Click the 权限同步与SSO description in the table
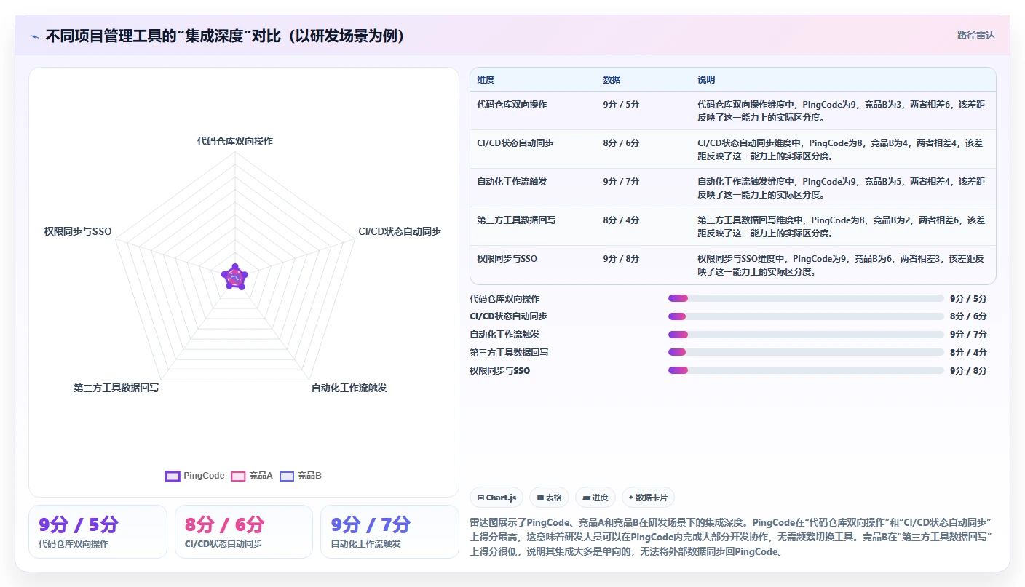The width and height of the screenshot is (1025, 587). pos(842,265)
